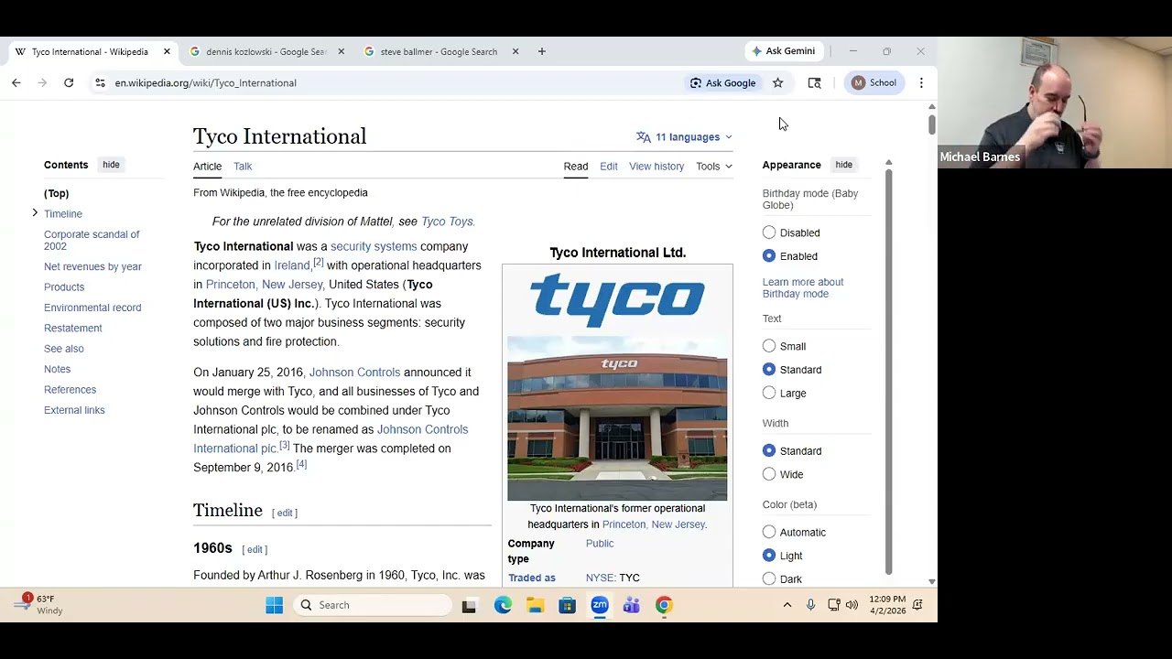Switch to Google Chrome in the taskbar
The image size is (1172, 659).
pos(664,605)
